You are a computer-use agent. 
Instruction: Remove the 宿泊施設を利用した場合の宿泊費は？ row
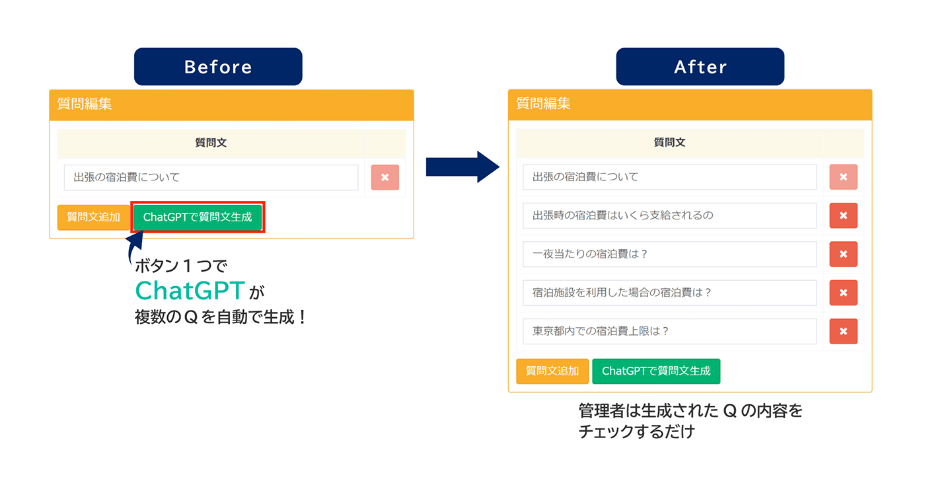tap(844, 293)
